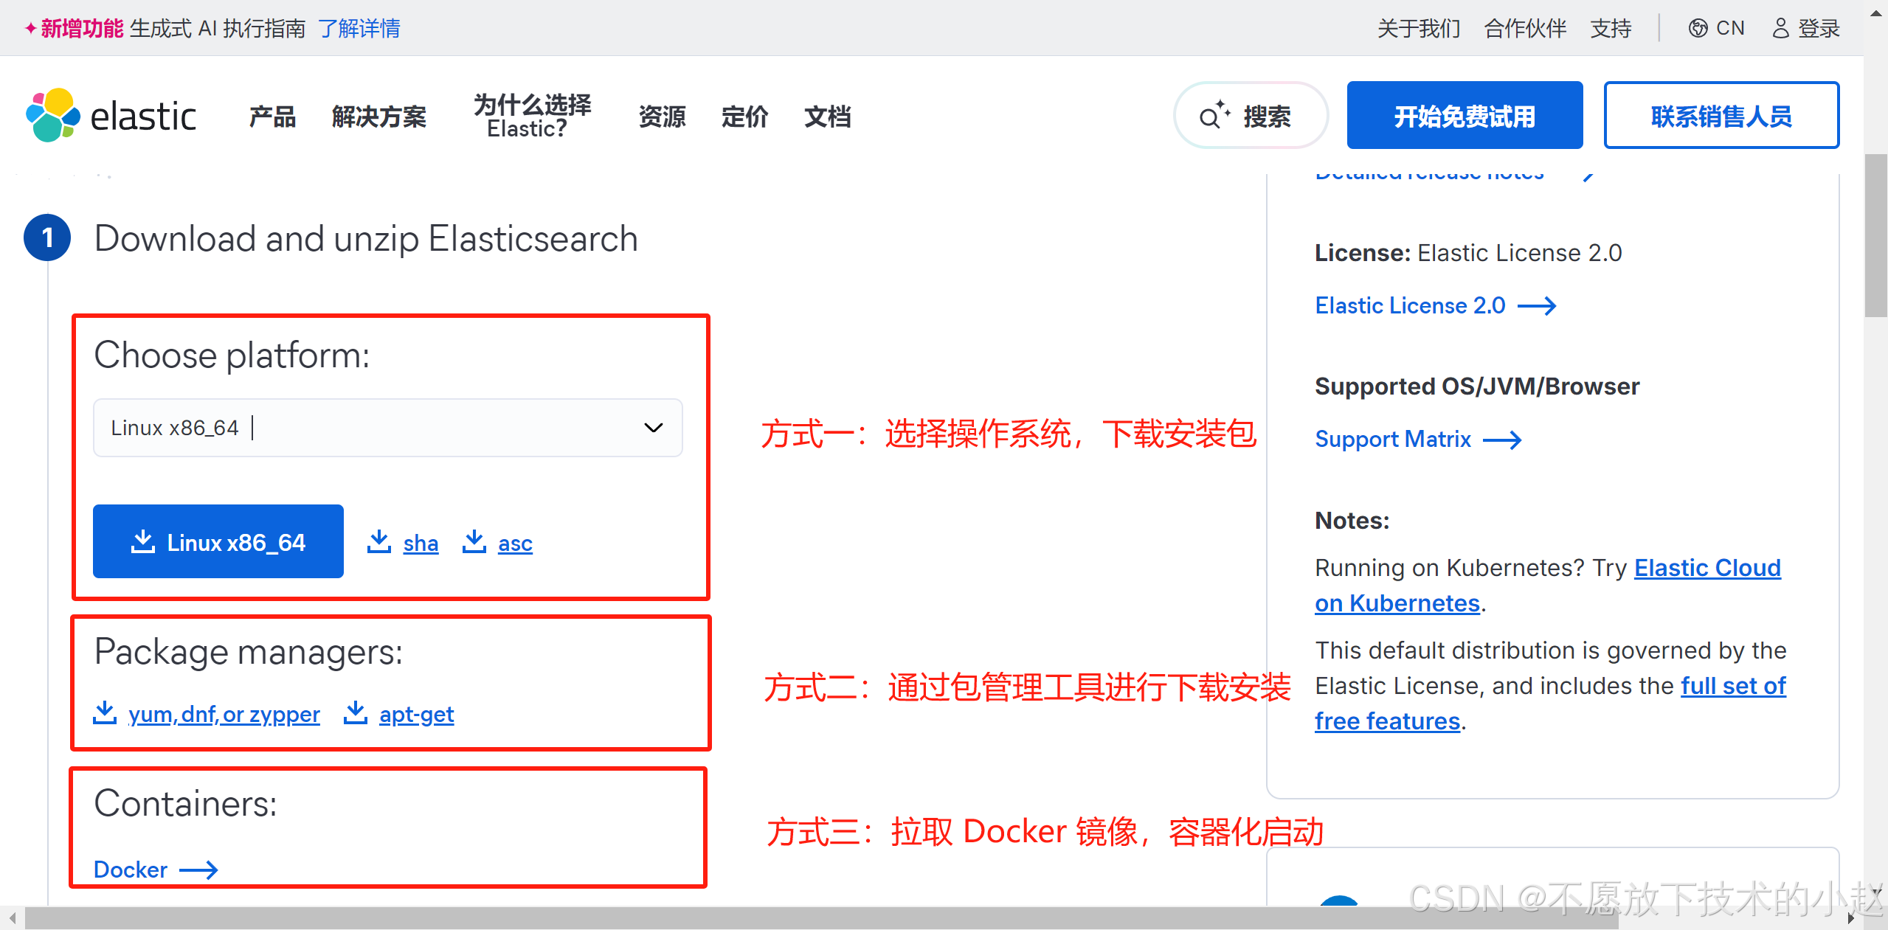Expand the Choose platform dropdown chevron
Viewport: 1888px width, 930px height.
point(653,428)
